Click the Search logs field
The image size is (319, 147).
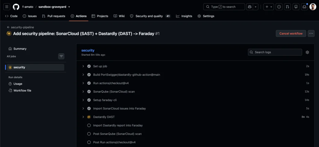point(275,52)
